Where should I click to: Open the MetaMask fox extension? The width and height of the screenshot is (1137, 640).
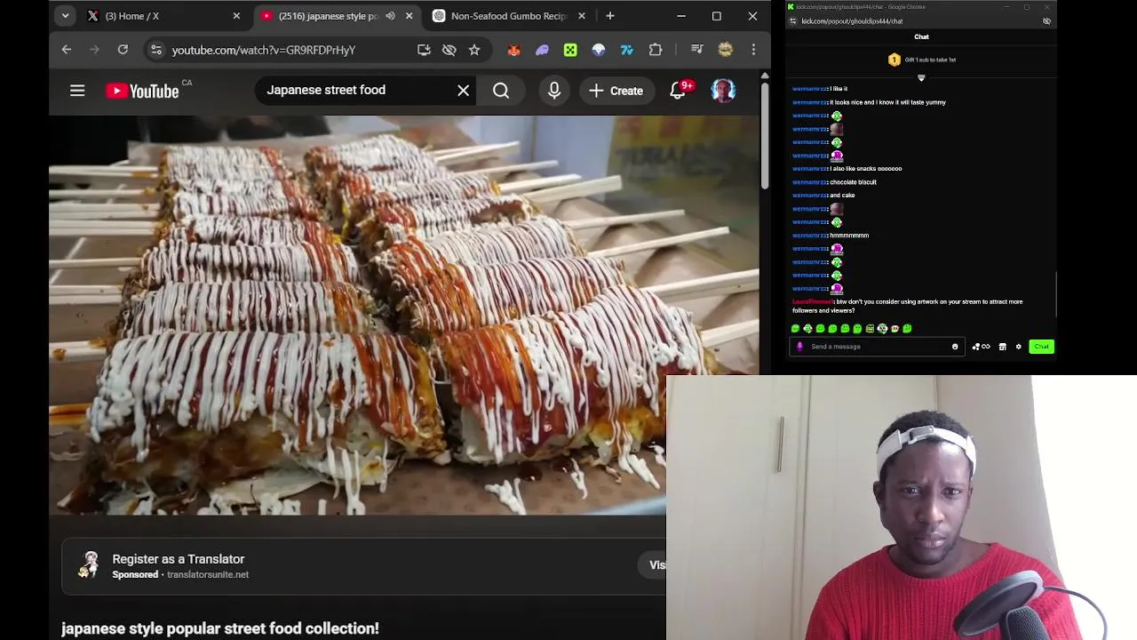coord(513,50)
